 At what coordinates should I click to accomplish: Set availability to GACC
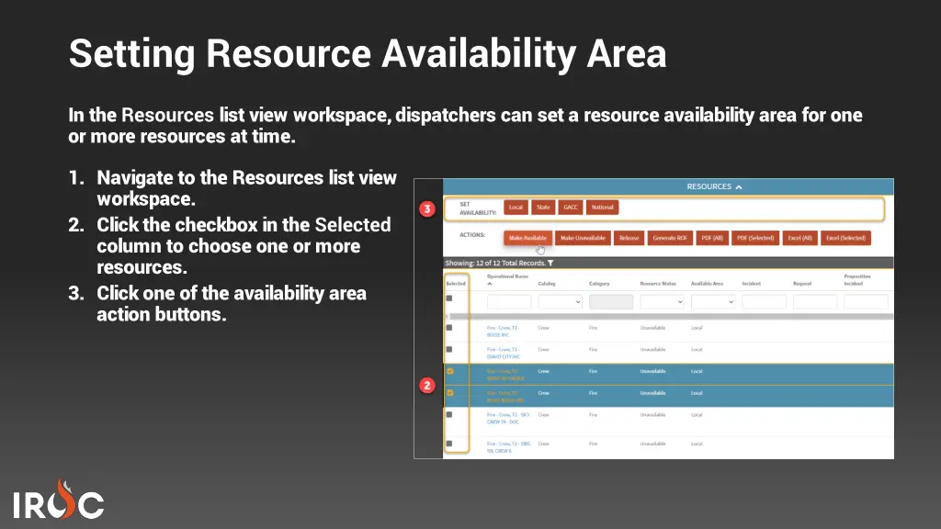pyautogui.click(x=571, y=208)
